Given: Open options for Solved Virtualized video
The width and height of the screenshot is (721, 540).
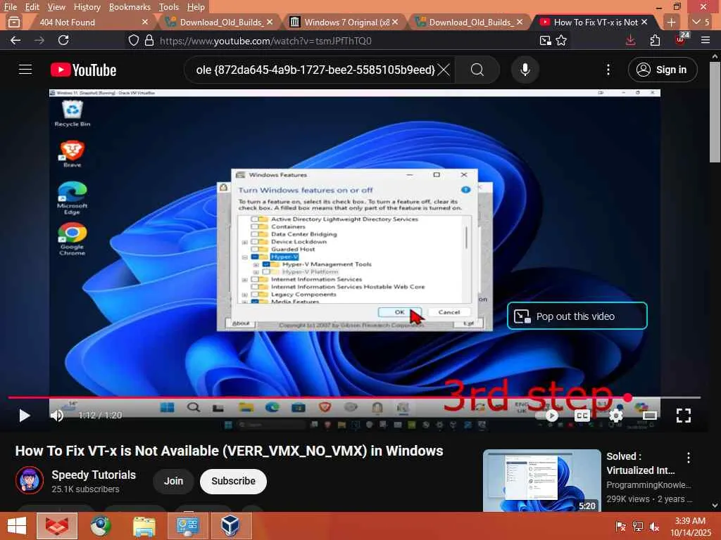Looking at the screenshot, I should tap(689, 457).
